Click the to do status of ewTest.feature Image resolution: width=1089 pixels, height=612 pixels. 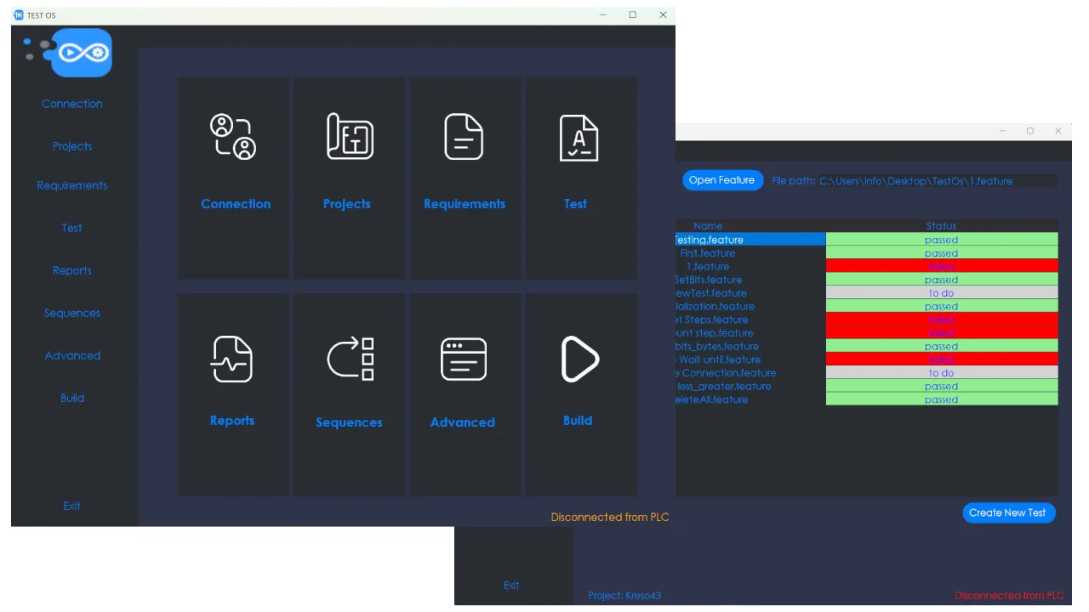pos(942,293)
